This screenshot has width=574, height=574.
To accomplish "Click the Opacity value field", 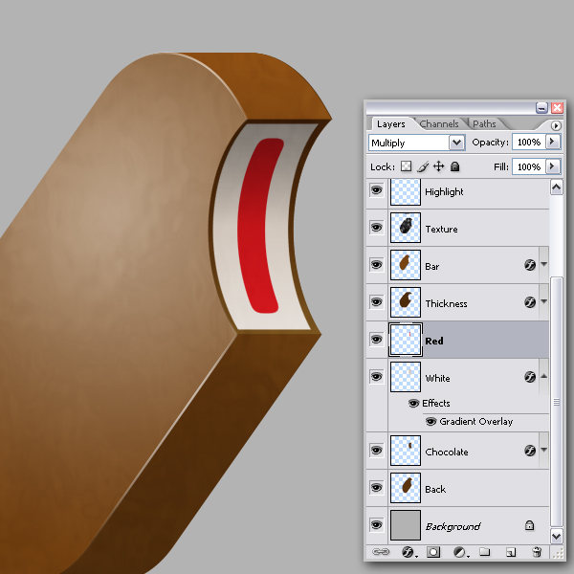I will (x=529, y=142).
